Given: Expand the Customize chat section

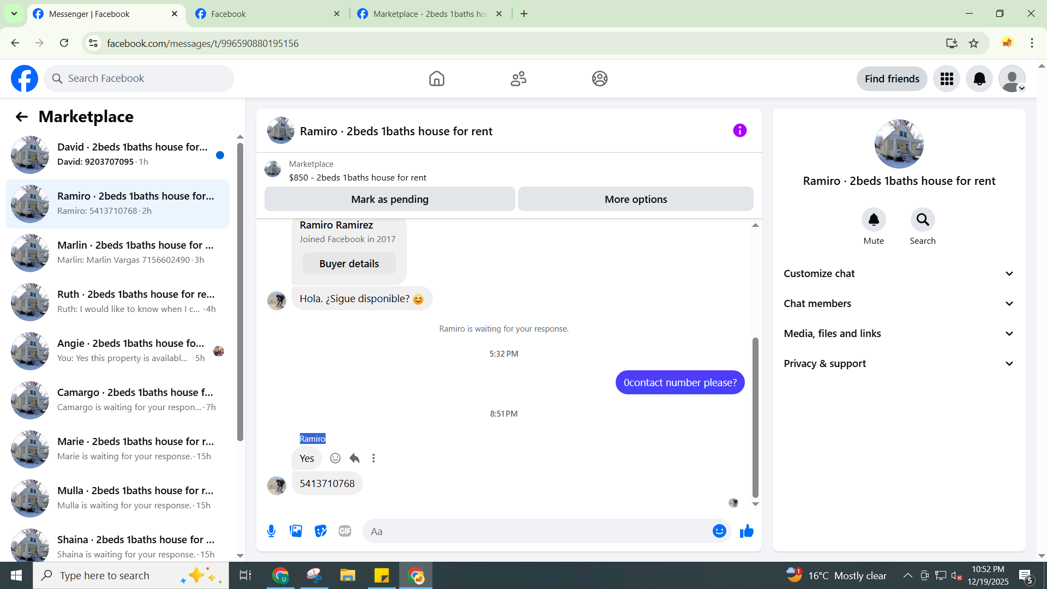Looking at the screenshot, I should click(899, 274).
